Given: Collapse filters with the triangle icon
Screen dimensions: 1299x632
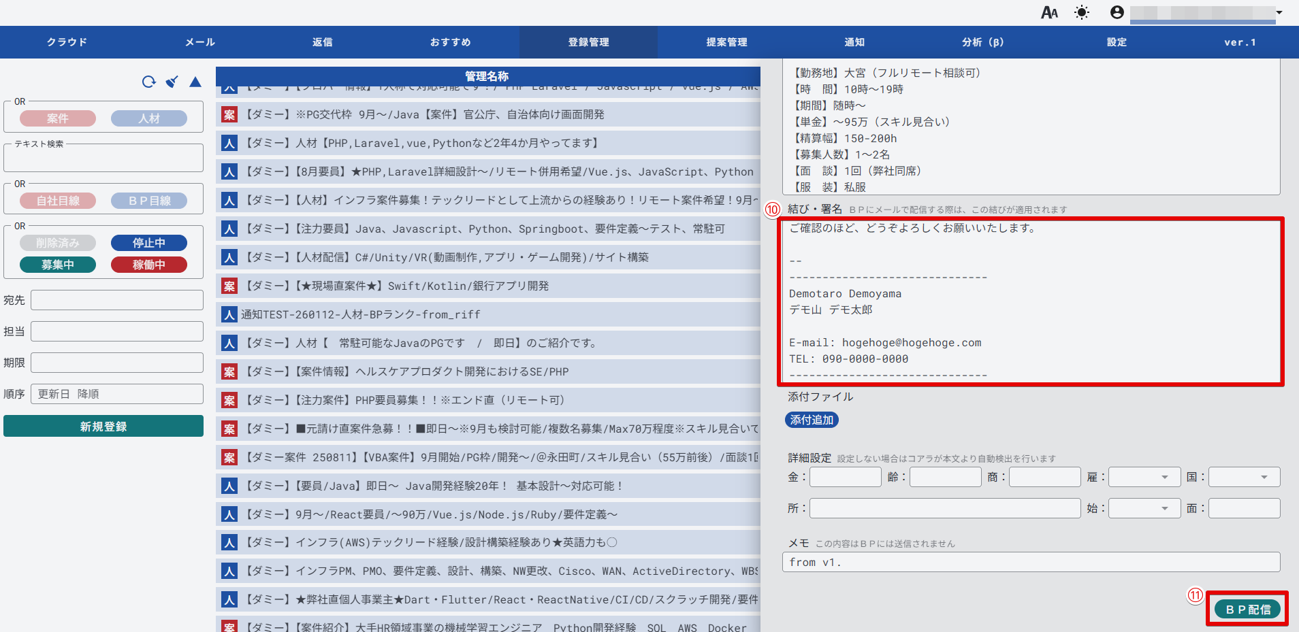Looking at the screenshot, I should (195, 82).
